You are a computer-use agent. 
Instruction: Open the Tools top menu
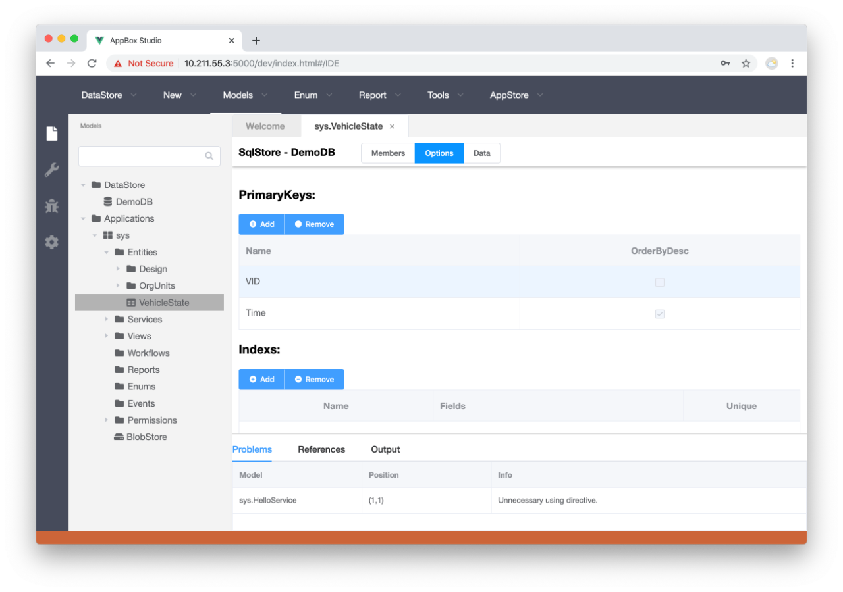(445, 95)
